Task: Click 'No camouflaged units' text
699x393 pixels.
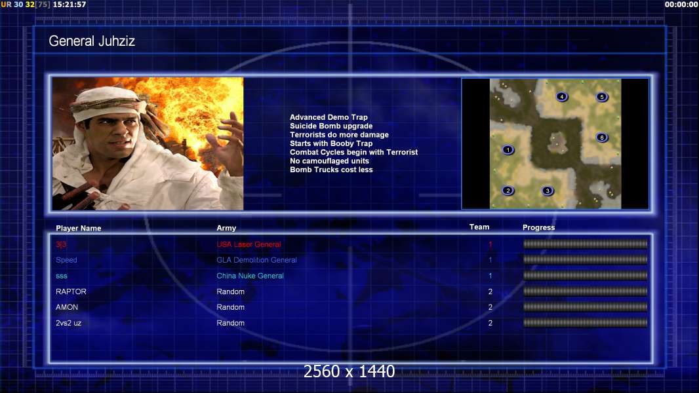Action: (329, 161)
